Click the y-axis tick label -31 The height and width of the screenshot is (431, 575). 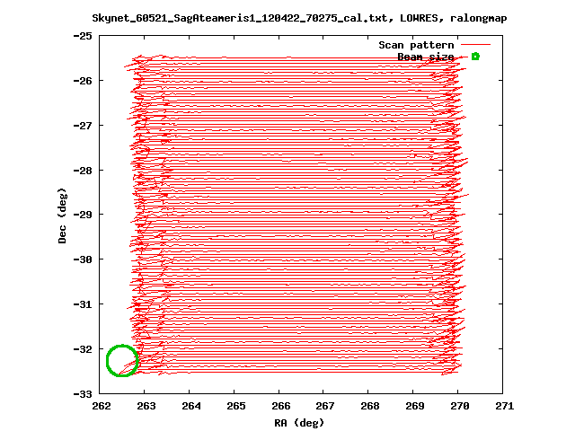click(83, 304)
